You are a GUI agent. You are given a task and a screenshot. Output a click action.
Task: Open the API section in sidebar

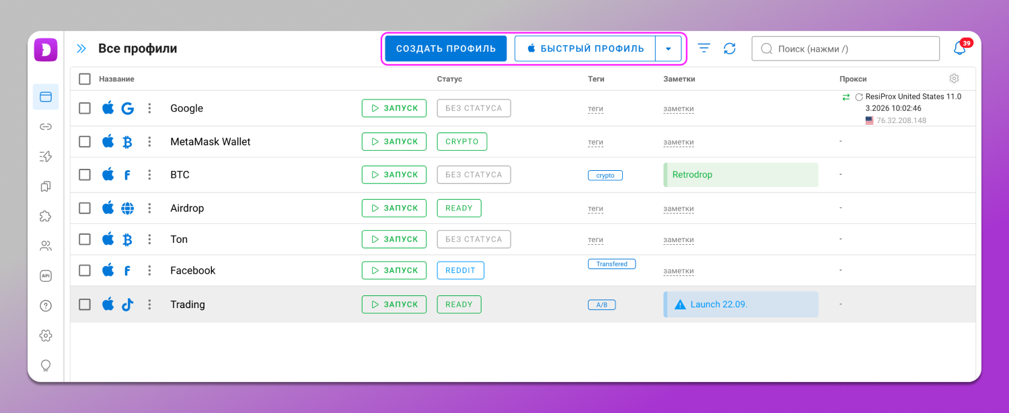(x=46, y=276)
